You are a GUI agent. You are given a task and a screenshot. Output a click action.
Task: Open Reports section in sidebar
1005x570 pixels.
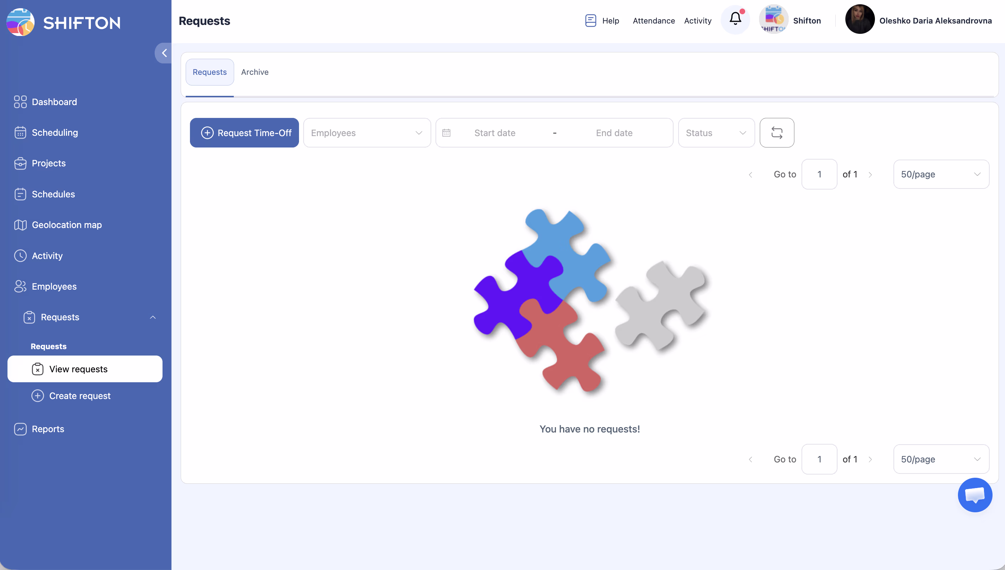[x=48, y=429]
